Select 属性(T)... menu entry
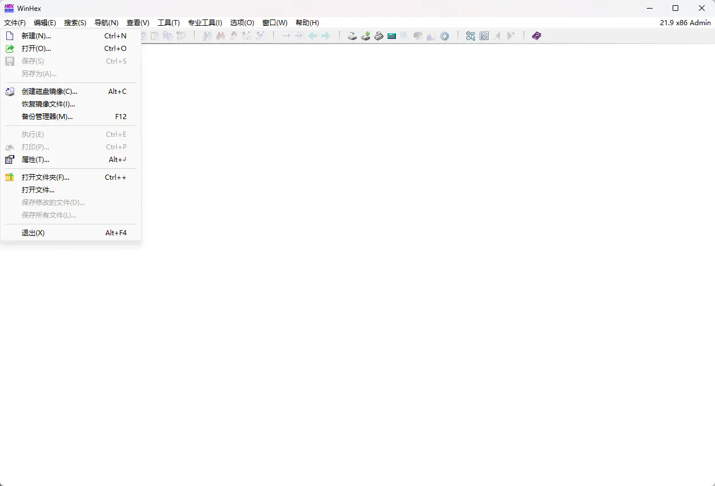 click(x=70, y=160)
